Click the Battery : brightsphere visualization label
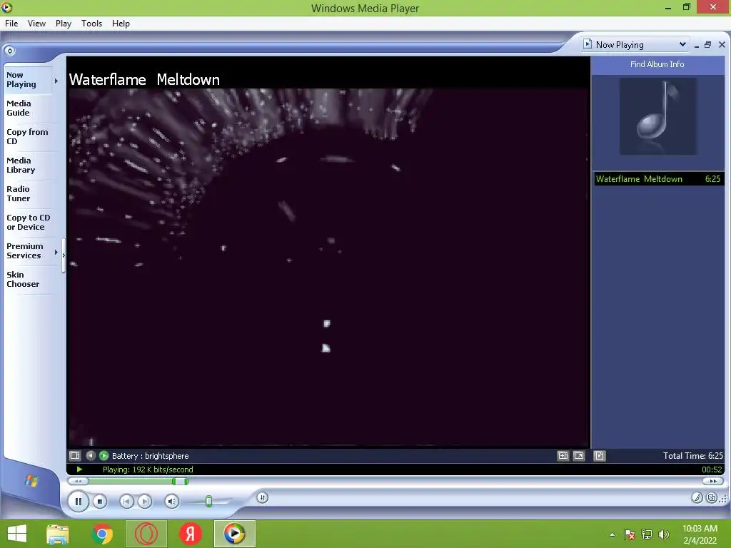Image resolution: width=731 pixels, height=548 pixels. click(150, 456)
